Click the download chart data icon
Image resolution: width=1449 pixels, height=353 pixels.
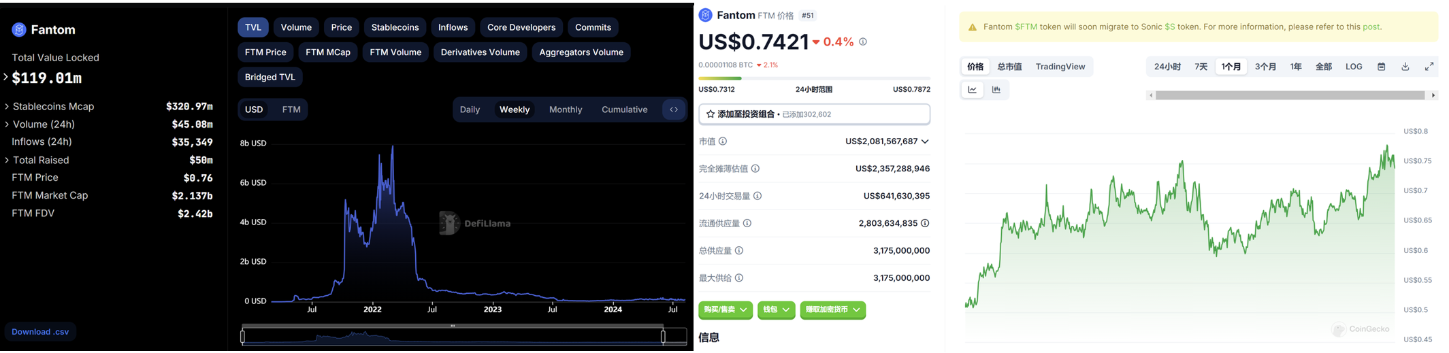click(x=1405, y=67)
